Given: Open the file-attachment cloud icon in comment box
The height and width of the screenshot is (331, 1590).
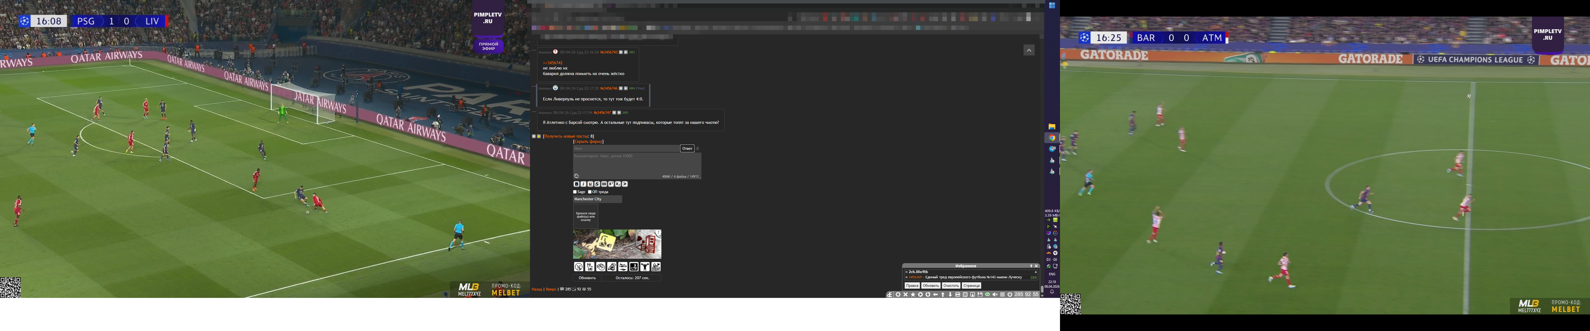Looking at the screenshot, I should click(576, 176).
